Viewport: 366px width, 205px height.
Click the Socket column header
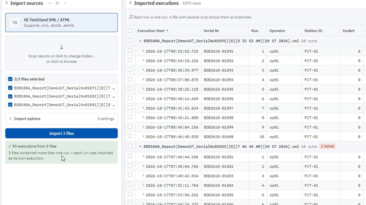coord(348,31)
